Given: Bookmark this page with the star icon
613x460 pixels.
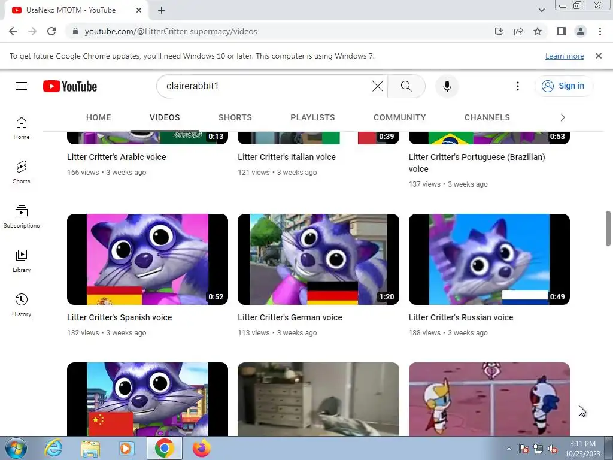Looking at the screenshot, I should tap(538, 31).
